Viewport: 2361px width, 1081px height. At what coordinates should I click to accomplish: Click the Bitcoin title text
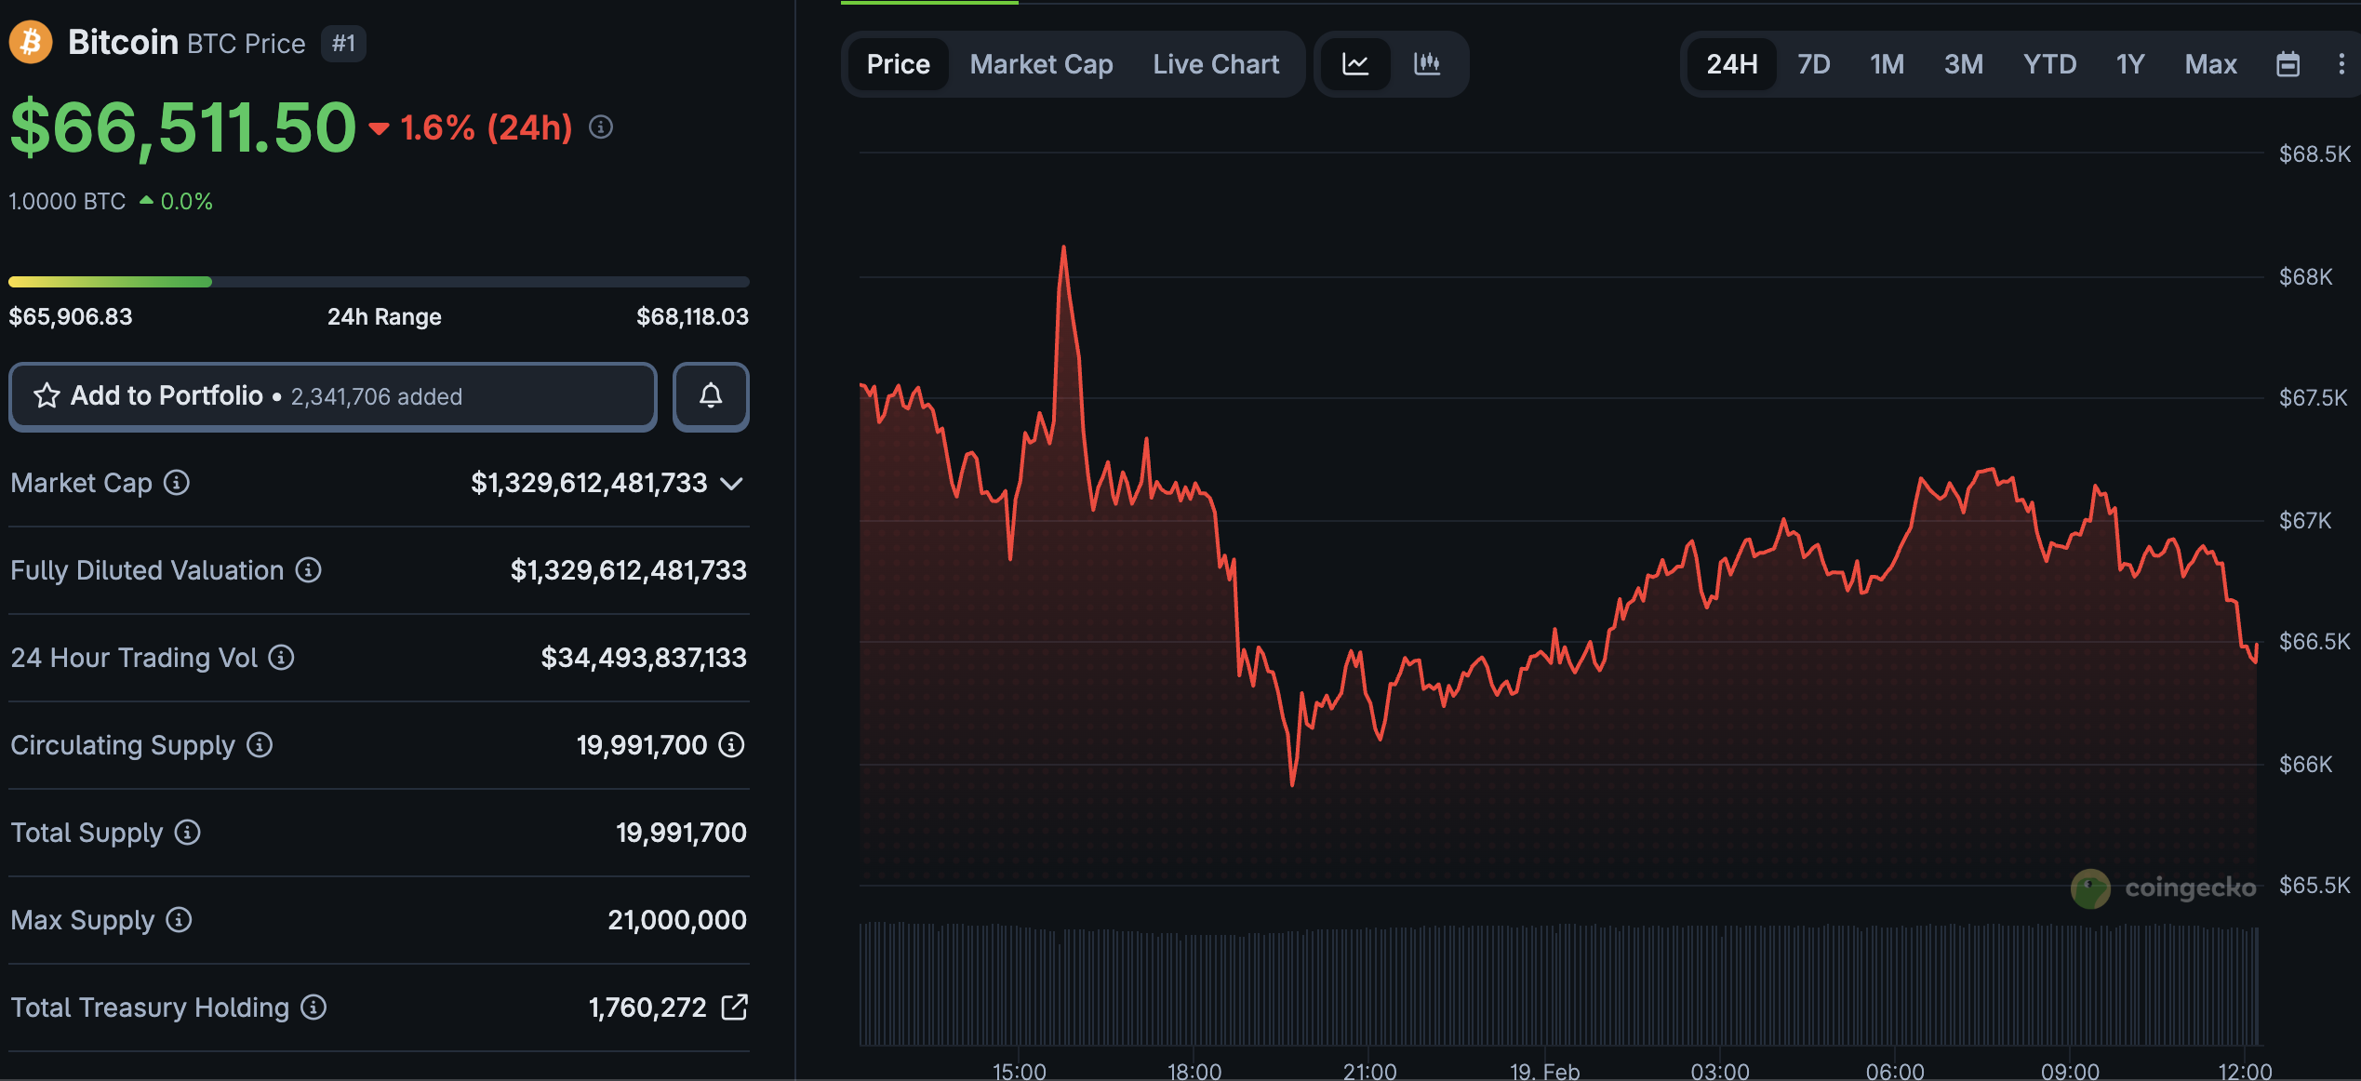(123, 43)
